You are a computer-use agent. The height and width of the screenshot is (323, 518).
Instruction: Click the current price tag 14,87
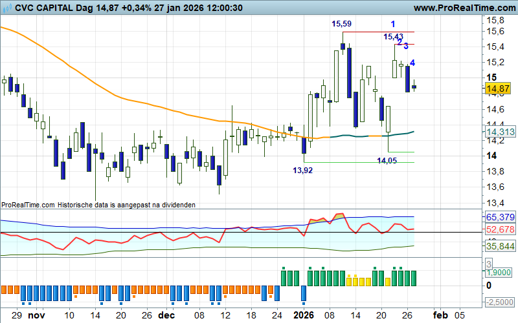click(499, 88)
